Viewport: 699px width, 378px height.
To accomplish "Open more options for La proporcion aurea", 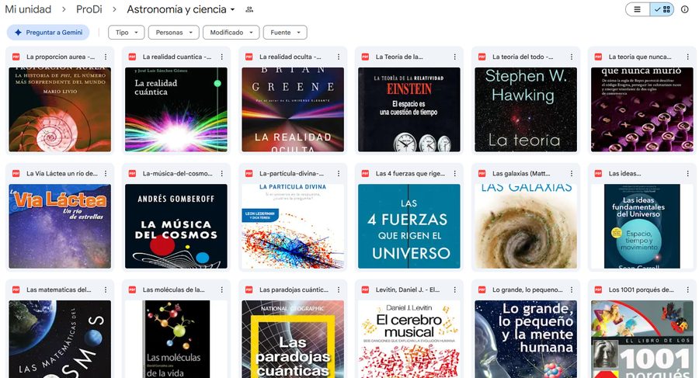I will pos(106,57).
